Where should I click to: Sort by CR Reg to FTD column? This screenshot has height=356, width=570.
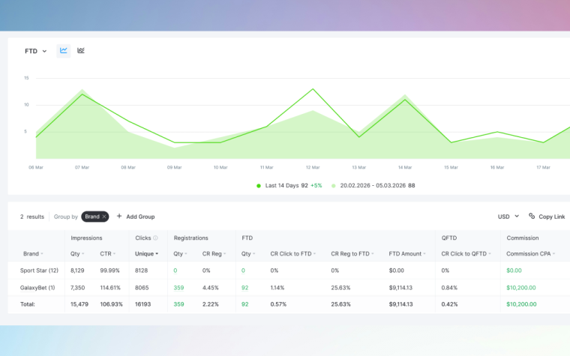[x=352, y=253]
